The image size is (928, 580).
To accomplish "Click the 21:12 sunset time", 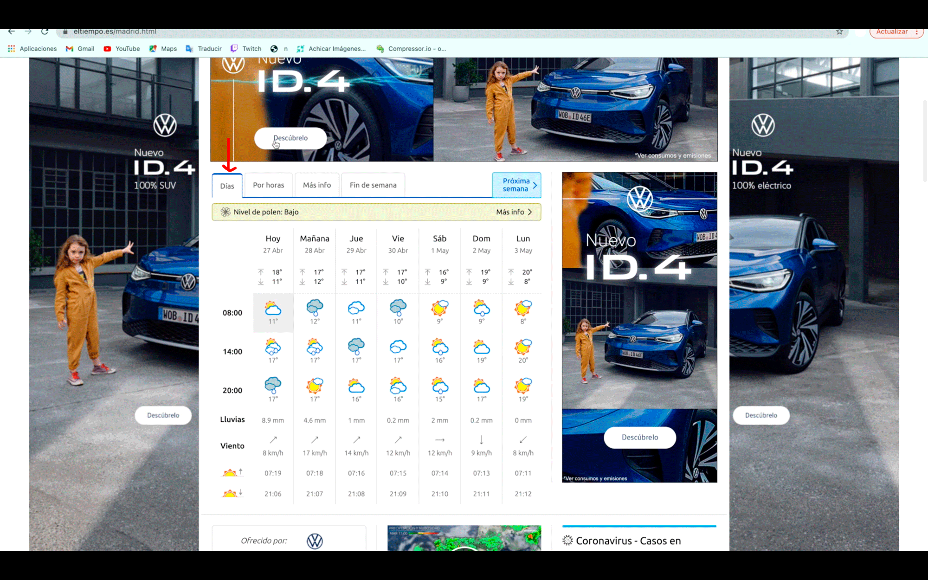I will pyautogui.click(x=523, y=494).
